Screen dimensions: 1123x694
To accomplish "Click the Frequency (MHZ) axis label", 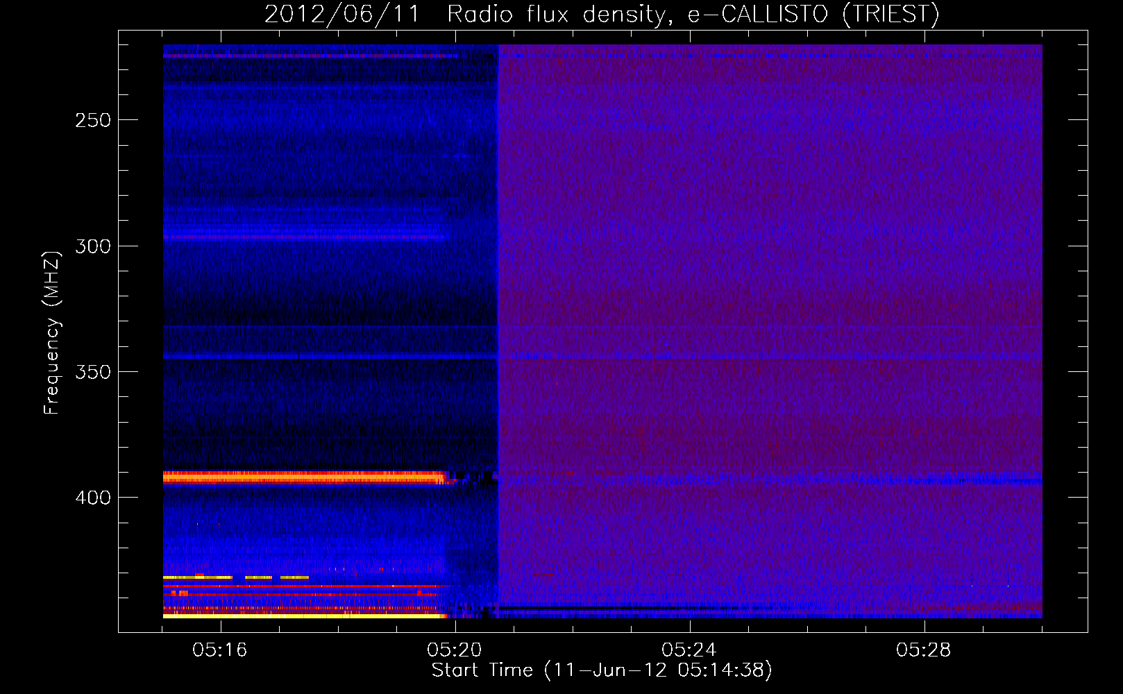I will pyautogui.click(x=52, y=332).
